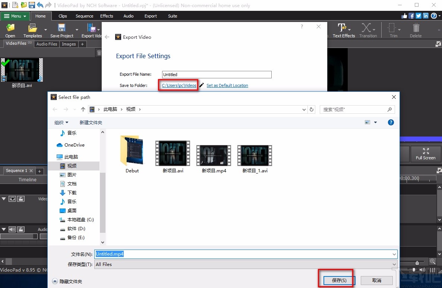Go up one folder level arrow
This screenshot has height=288, width=442.
click(x=83, y=109)
